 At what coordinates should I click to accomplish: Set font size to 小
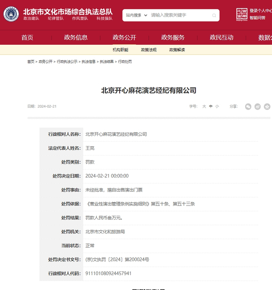click(217, 107)
